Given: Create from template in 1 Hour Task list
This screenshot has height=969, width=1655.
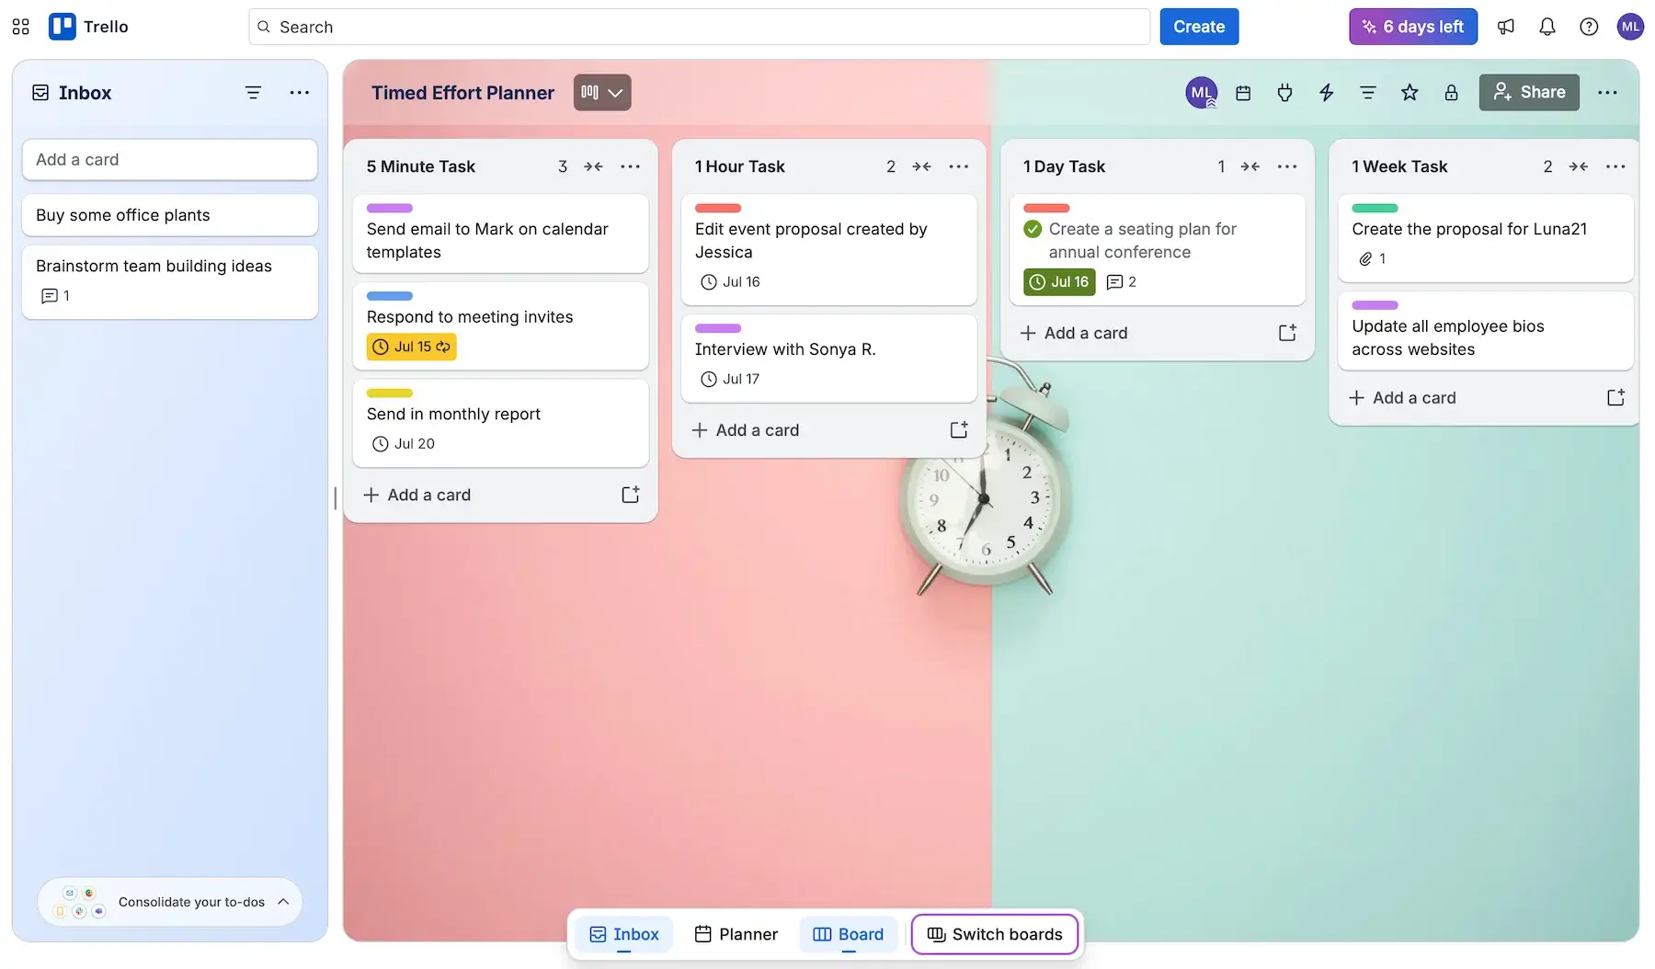Looking at the screenshot, I should [958, 429].
